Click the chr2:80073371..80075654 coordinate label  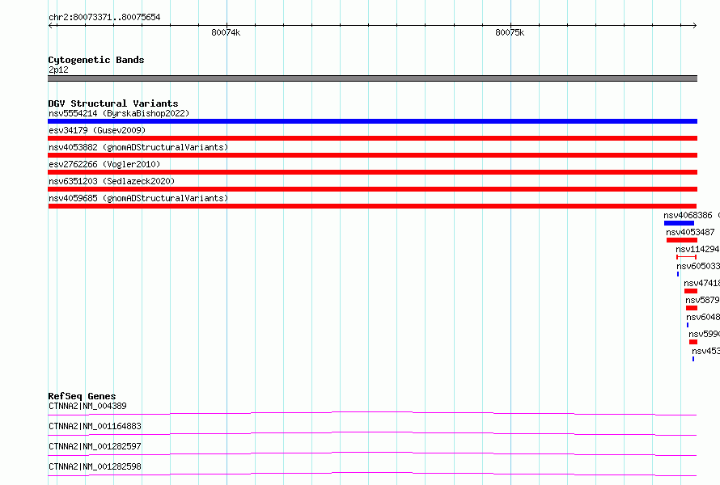[x=104, y=18]
